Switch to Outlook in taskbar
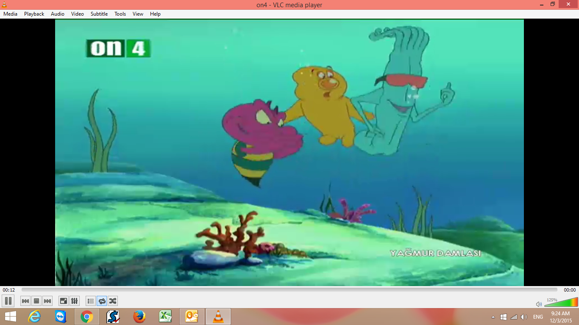 (x=192, y=317)
